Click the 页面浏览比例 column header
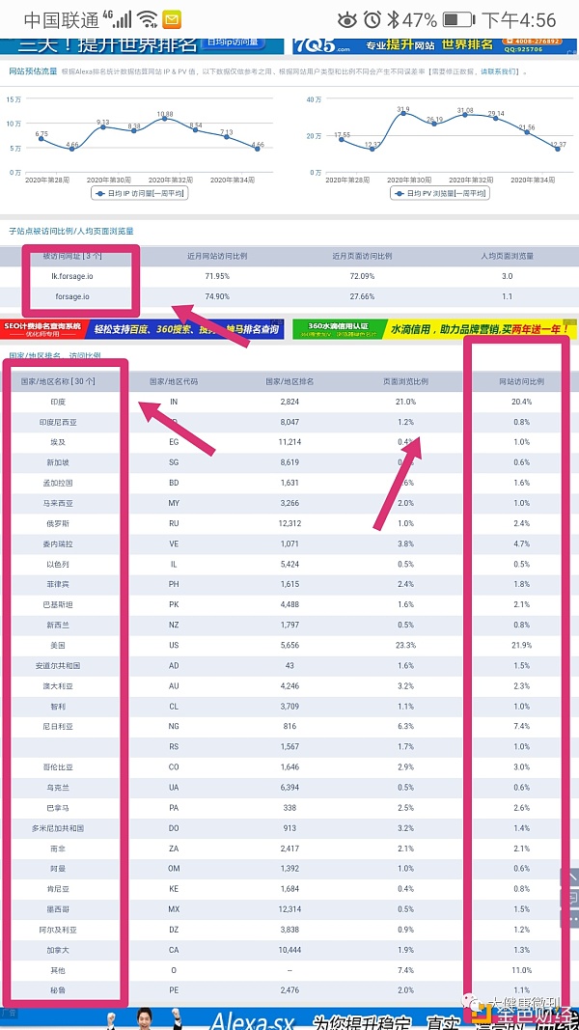Image resolution: width=579 pixels, height=1030 pixels. tap(405, 381)
